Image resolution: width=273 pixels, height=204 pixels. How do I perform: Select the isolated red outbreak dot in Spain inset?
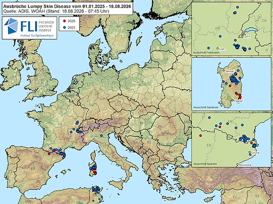[200, 136]
